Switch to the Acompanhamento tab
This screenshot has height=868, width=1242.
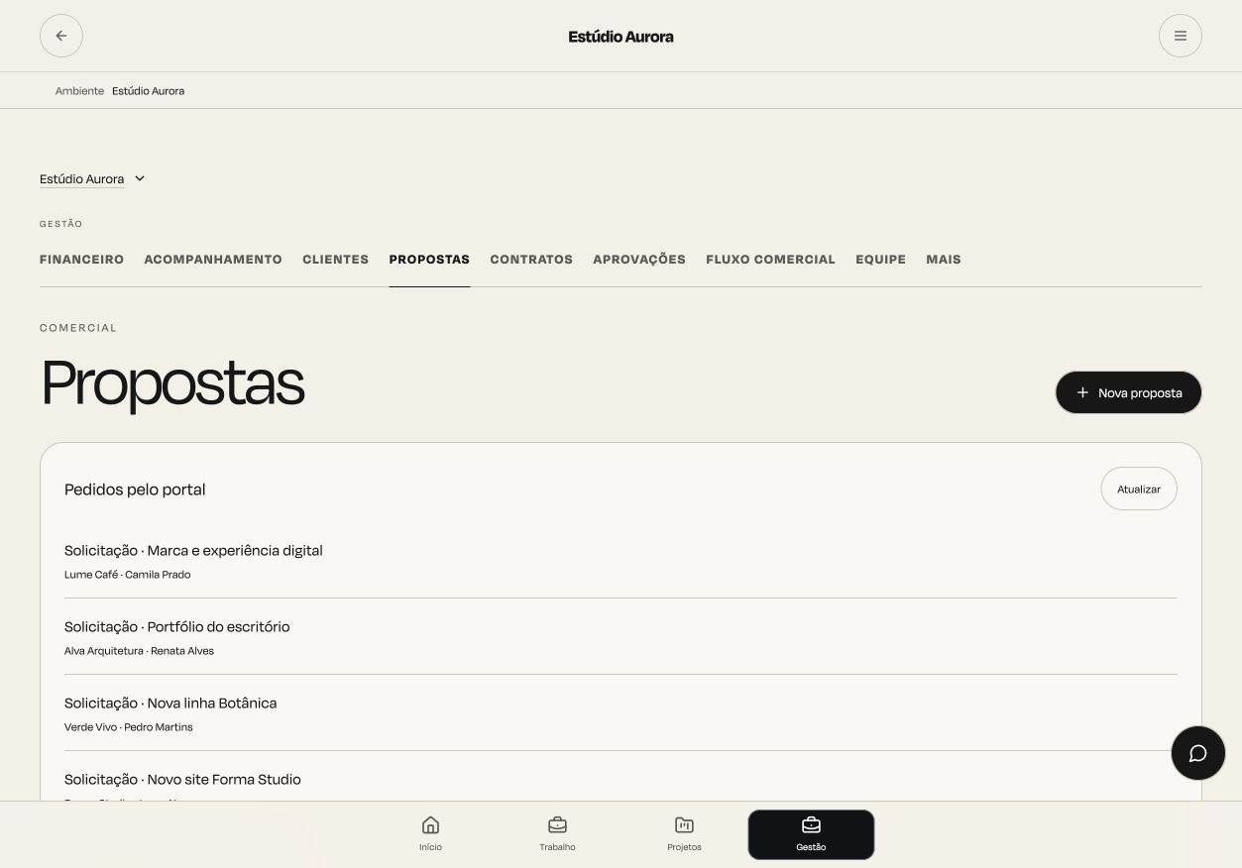pos(213,260)
